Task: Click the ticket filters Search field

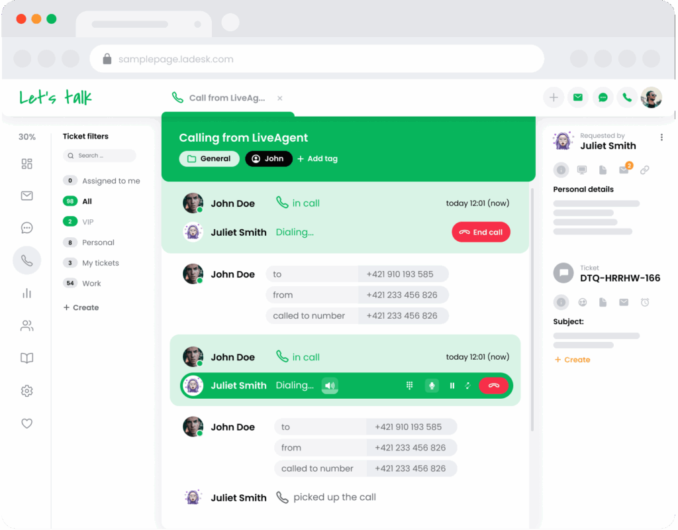Action: coord(99,156)
